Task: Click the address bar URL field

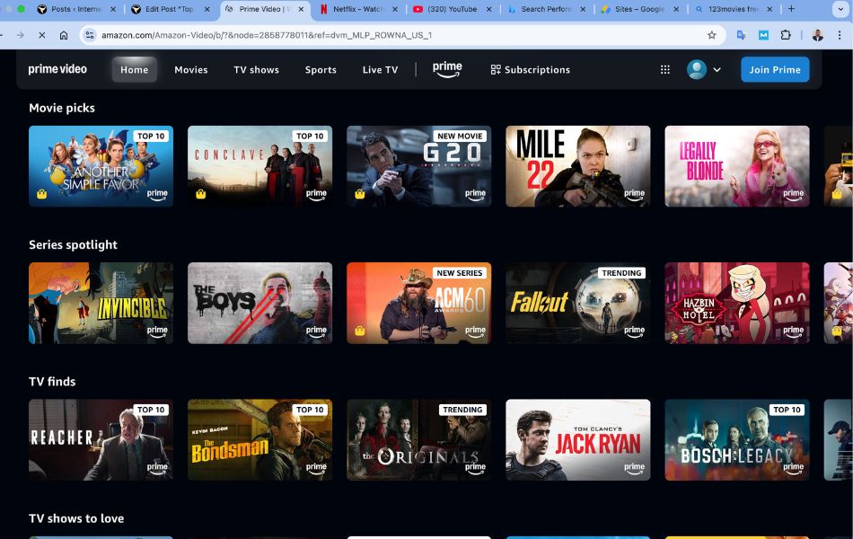Action: (402, 35)
